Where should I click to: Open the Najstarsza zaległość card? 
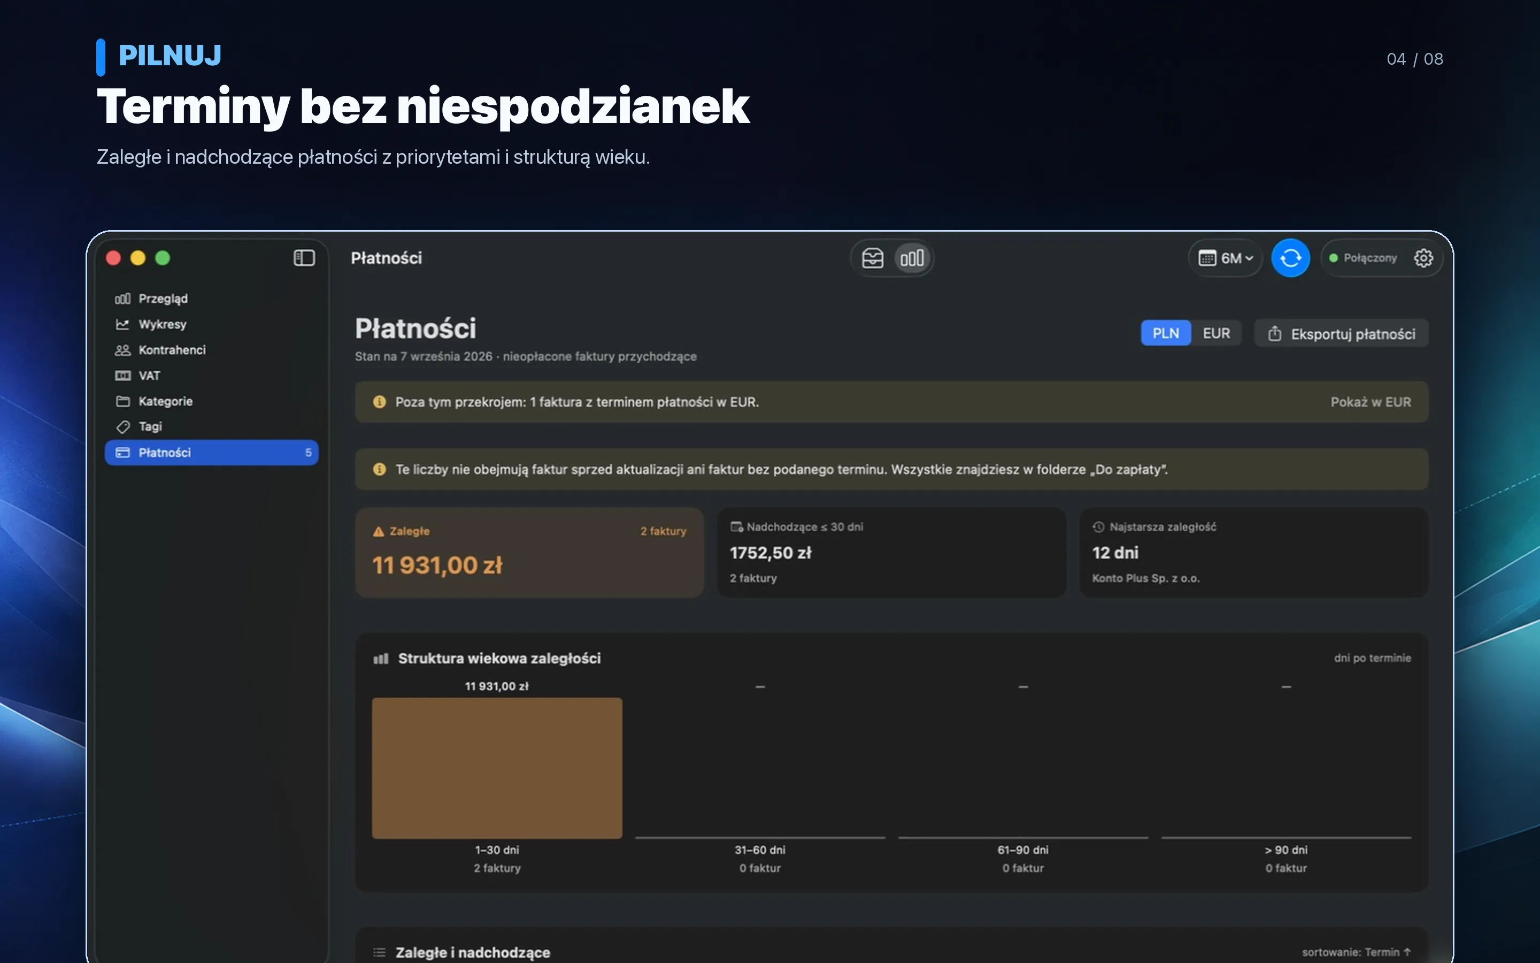[x=1253, y=552]
